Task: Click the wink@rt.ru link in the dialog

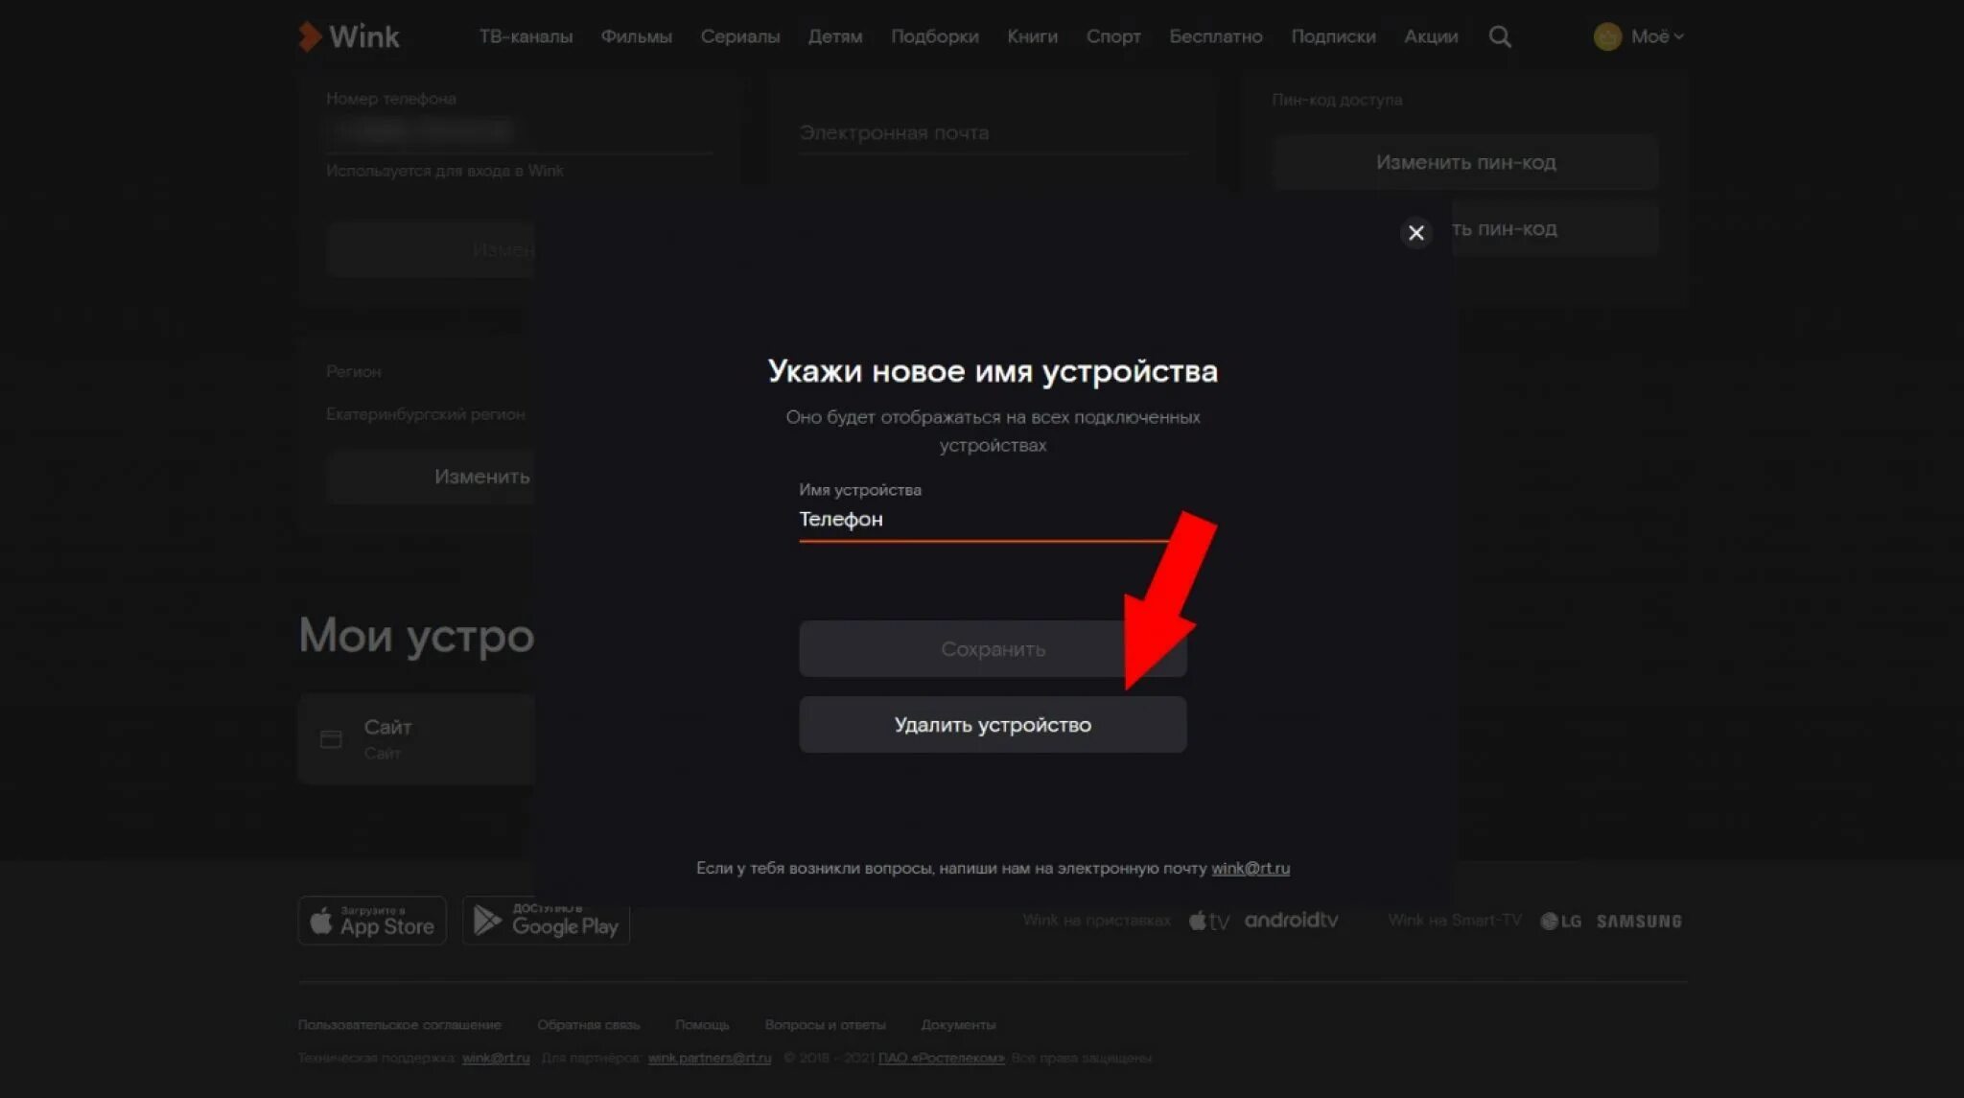Action: [1250, 868]
